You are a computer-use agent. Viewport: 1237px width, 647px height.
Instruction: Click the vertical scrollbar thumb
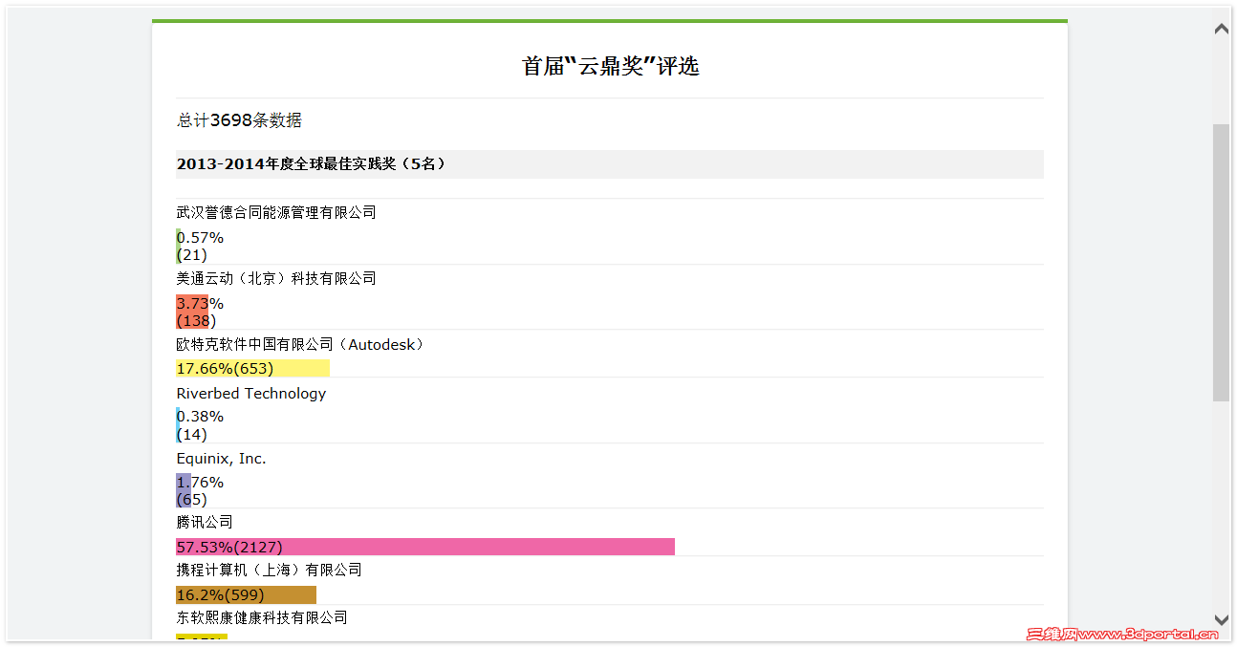[x=1221, y=263]
